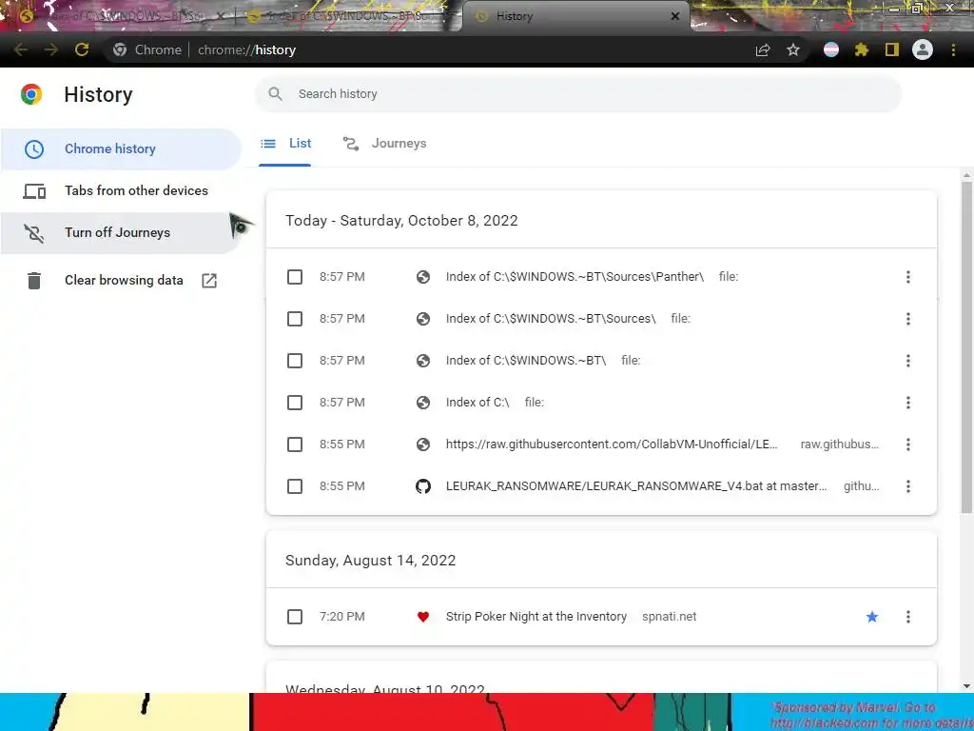Image resolution: width=974 pixels, height=731 pixels.
Task: Click the striped extension icon in toolbar
Action: 831,49
